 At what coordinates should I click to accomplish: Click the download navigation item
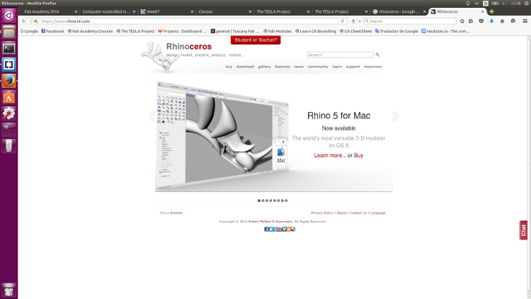[245, 67]
